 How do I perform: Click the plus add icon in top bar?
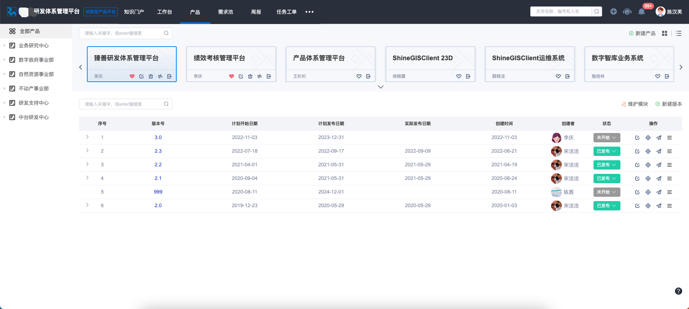[x=614, y=11]
